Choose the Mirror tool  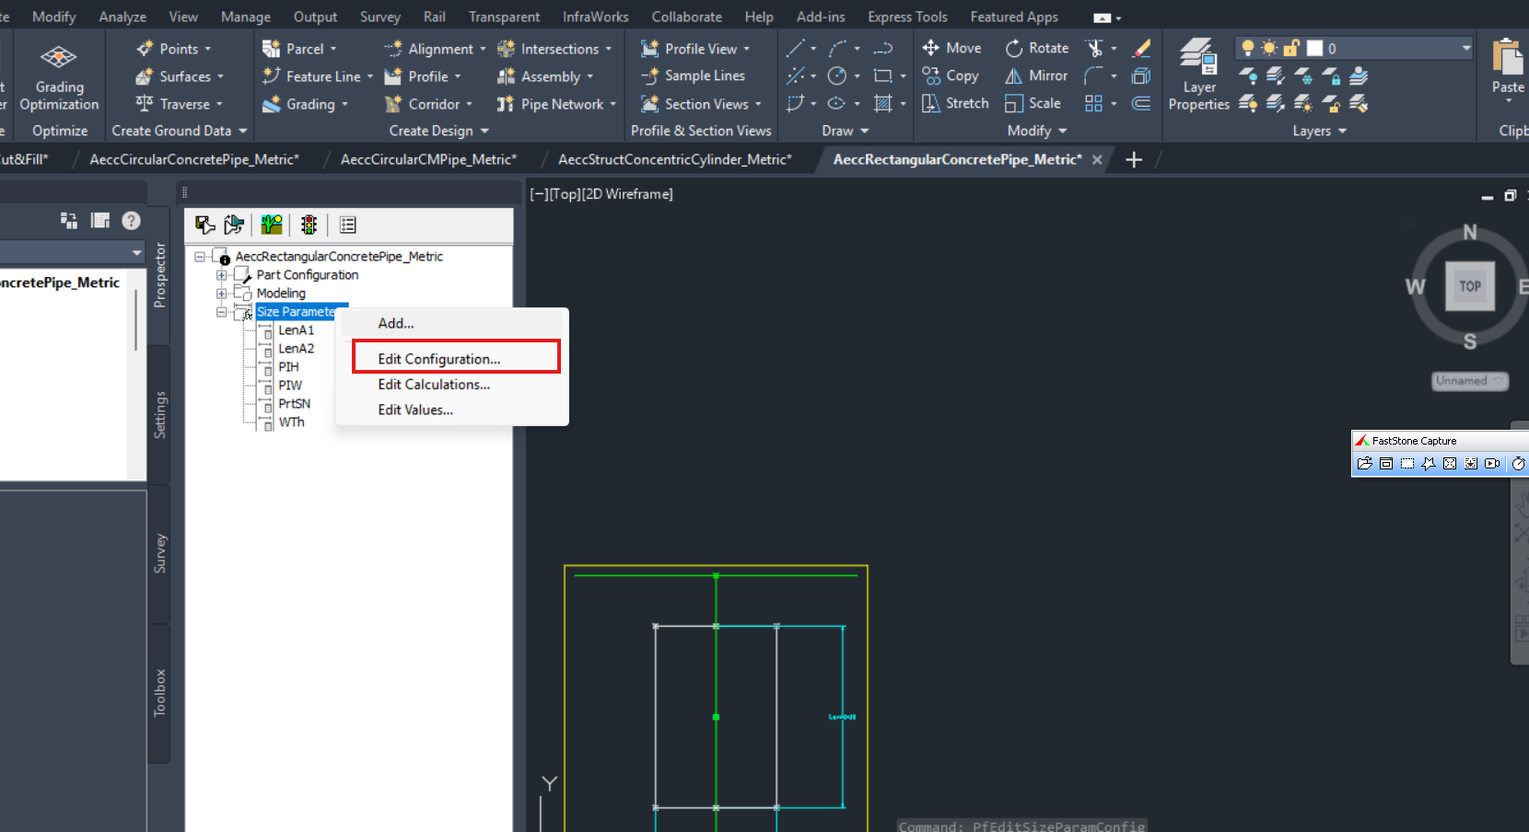1036,75
